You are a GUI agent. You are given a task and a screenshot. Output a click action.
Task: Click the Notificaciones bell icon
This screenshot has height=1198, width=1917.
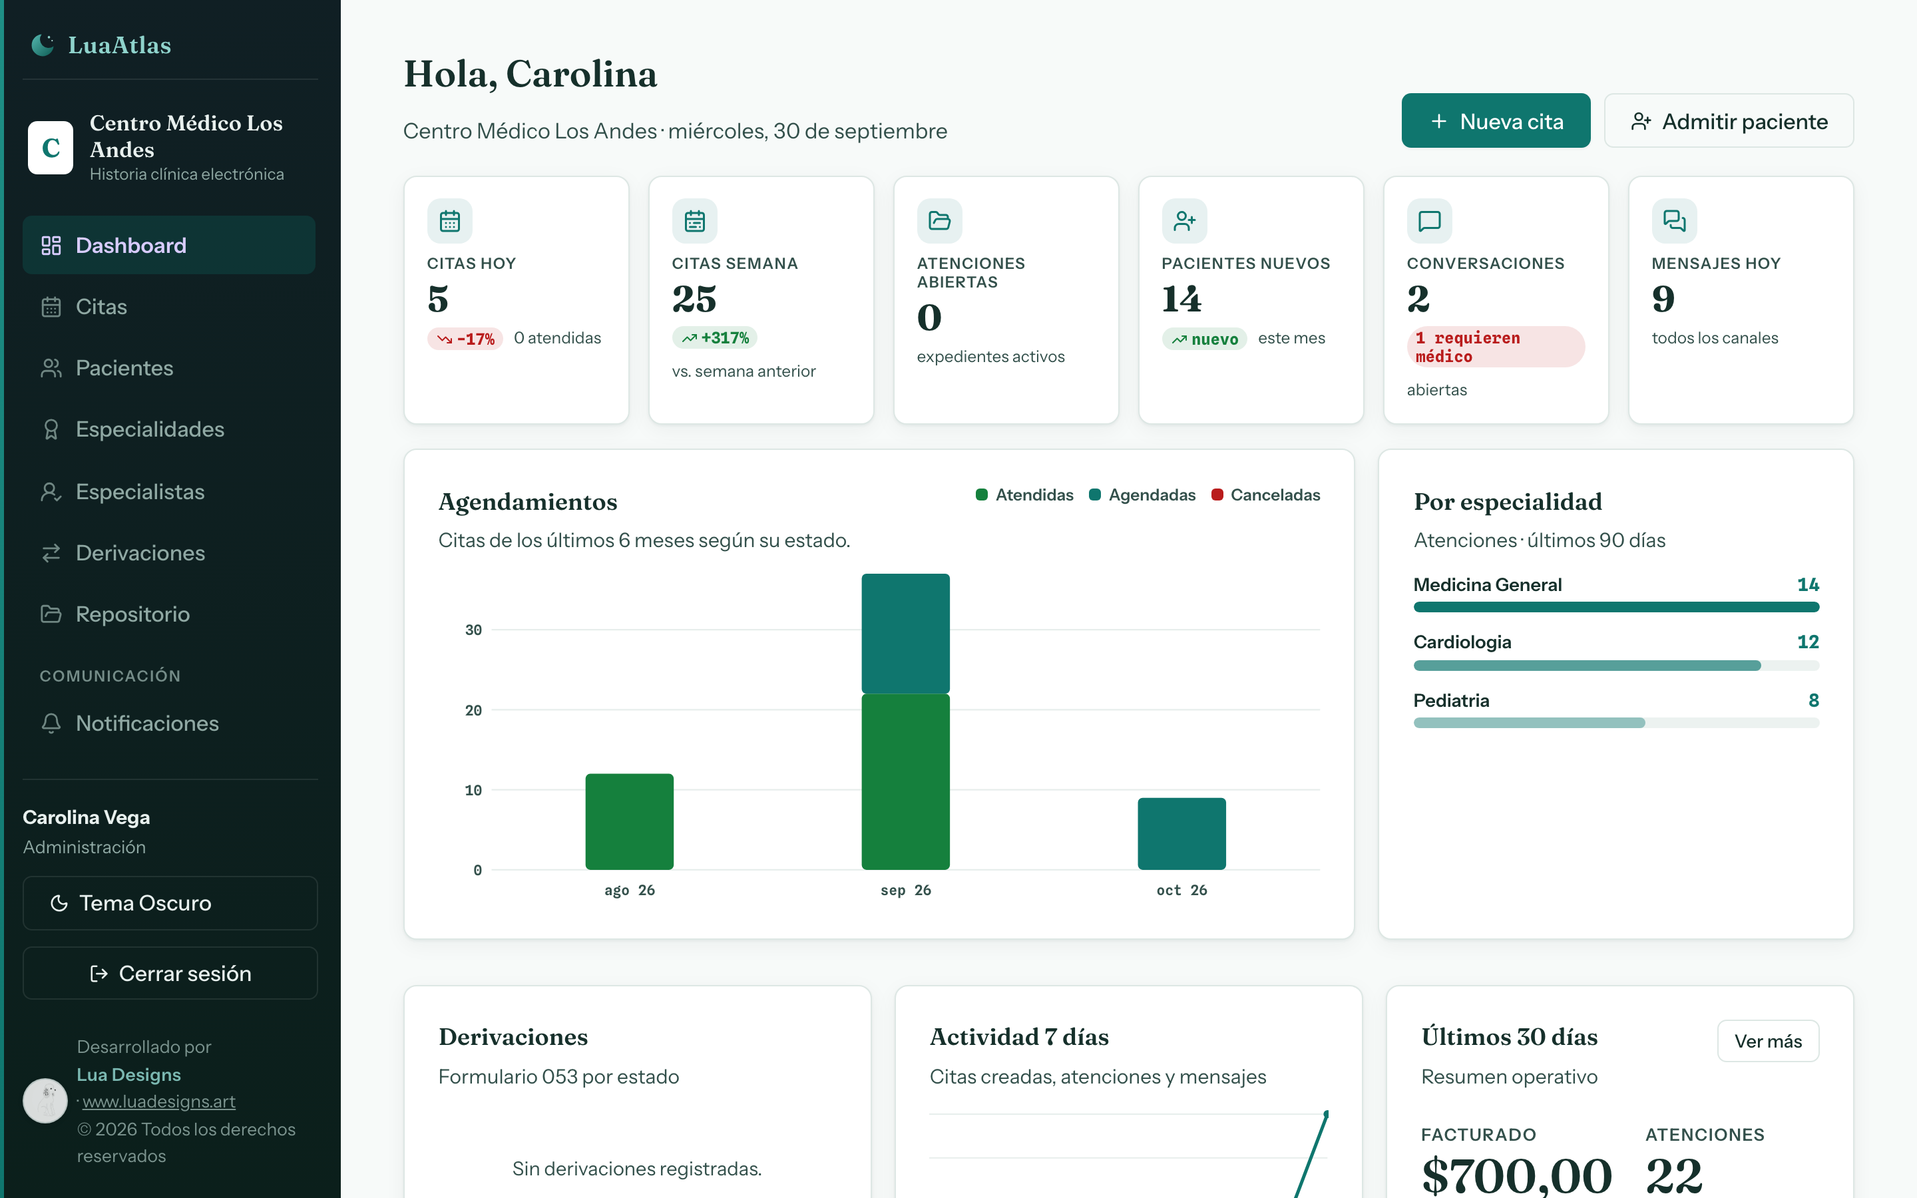point(51,723)
